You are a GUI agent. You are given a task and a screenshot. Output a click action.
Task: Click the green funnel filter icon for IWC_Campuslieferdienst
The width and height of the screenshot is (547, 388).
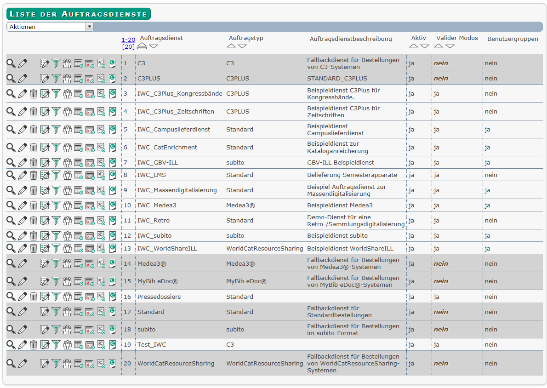tap(56, 130)
